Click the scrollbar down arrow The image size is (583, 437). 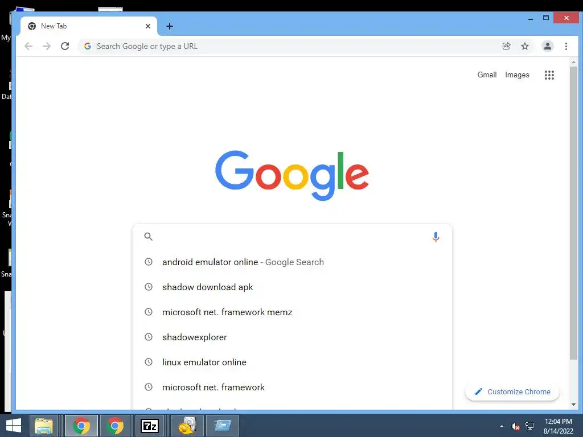573,405
